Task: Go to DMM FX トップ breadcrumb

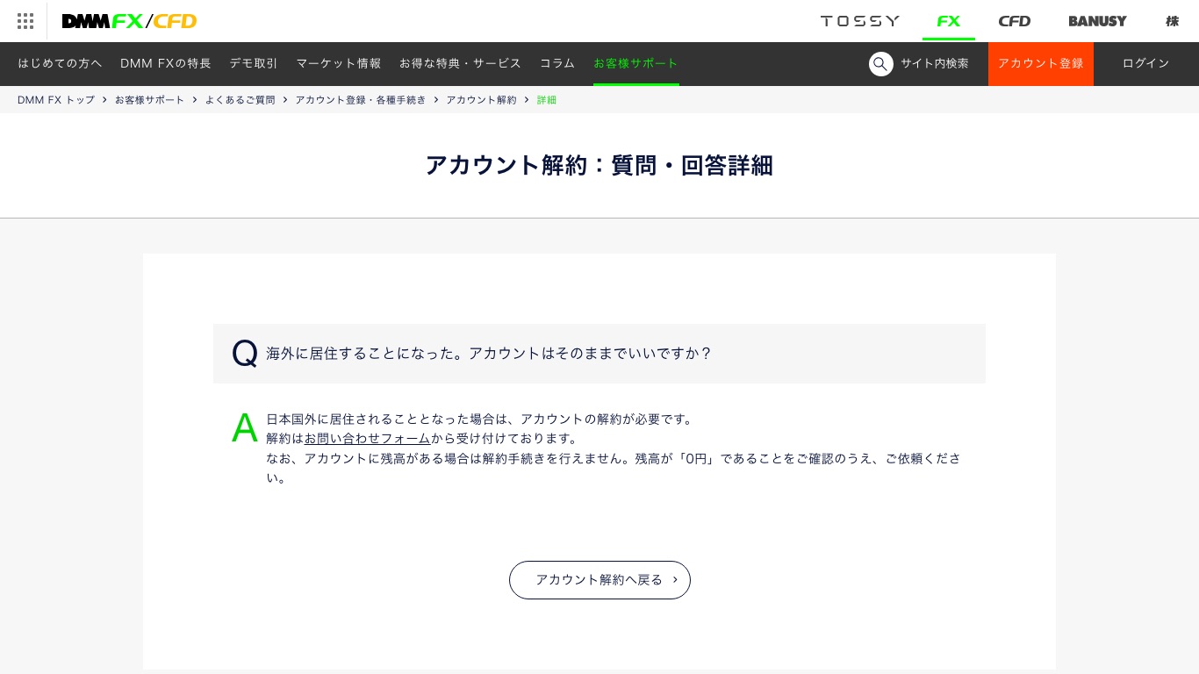Action: [x=56, y=100]
